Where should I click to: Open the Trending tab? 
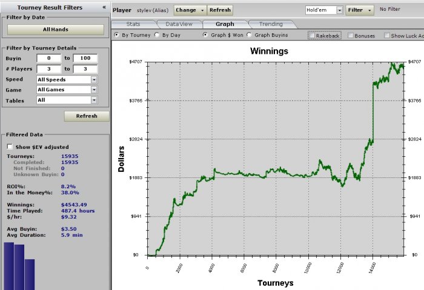click(270, 24)
